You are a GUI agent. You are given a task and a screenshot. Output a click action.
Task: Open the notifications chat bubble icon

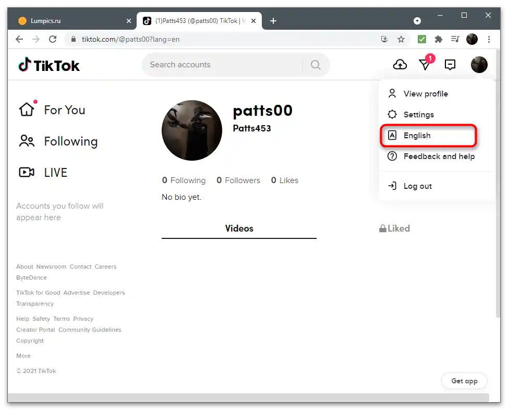pos(450,65)
